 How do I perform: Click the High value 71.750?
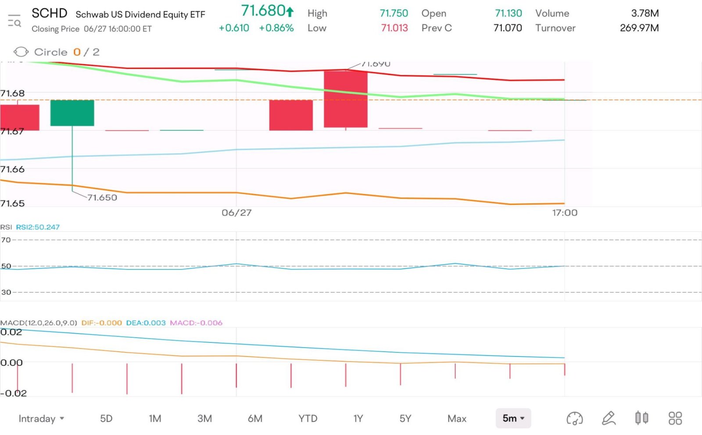coord(394,14)
